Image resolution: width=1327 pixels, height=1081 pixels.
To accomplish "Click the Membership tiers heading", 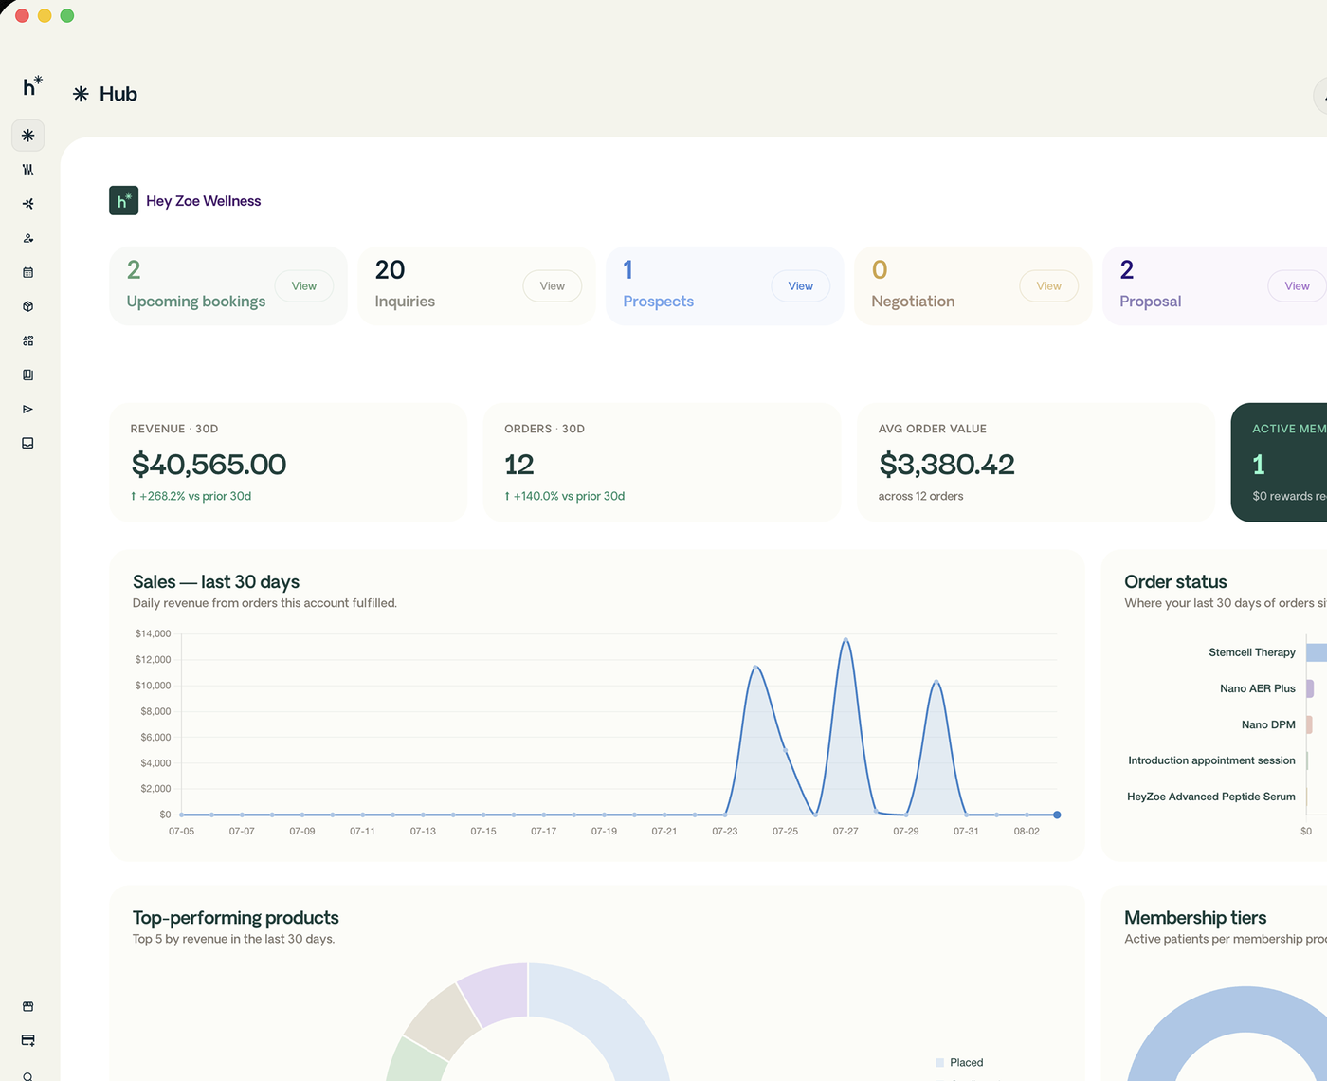I will (1195, 917).
